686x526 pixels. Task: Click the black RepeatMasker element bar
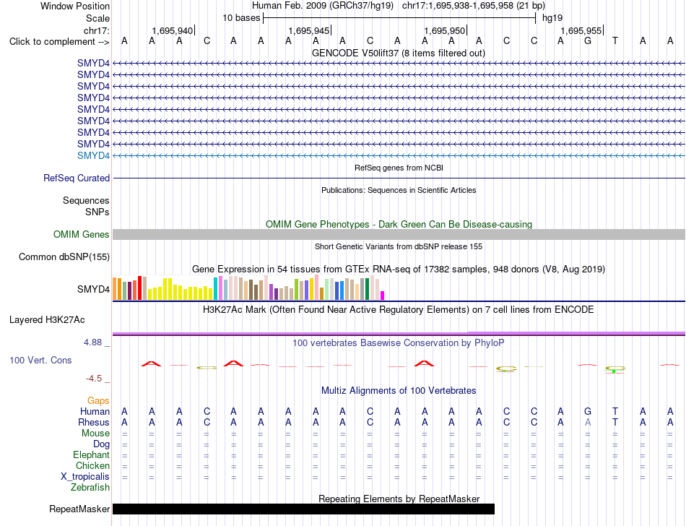tap(303, 509)
